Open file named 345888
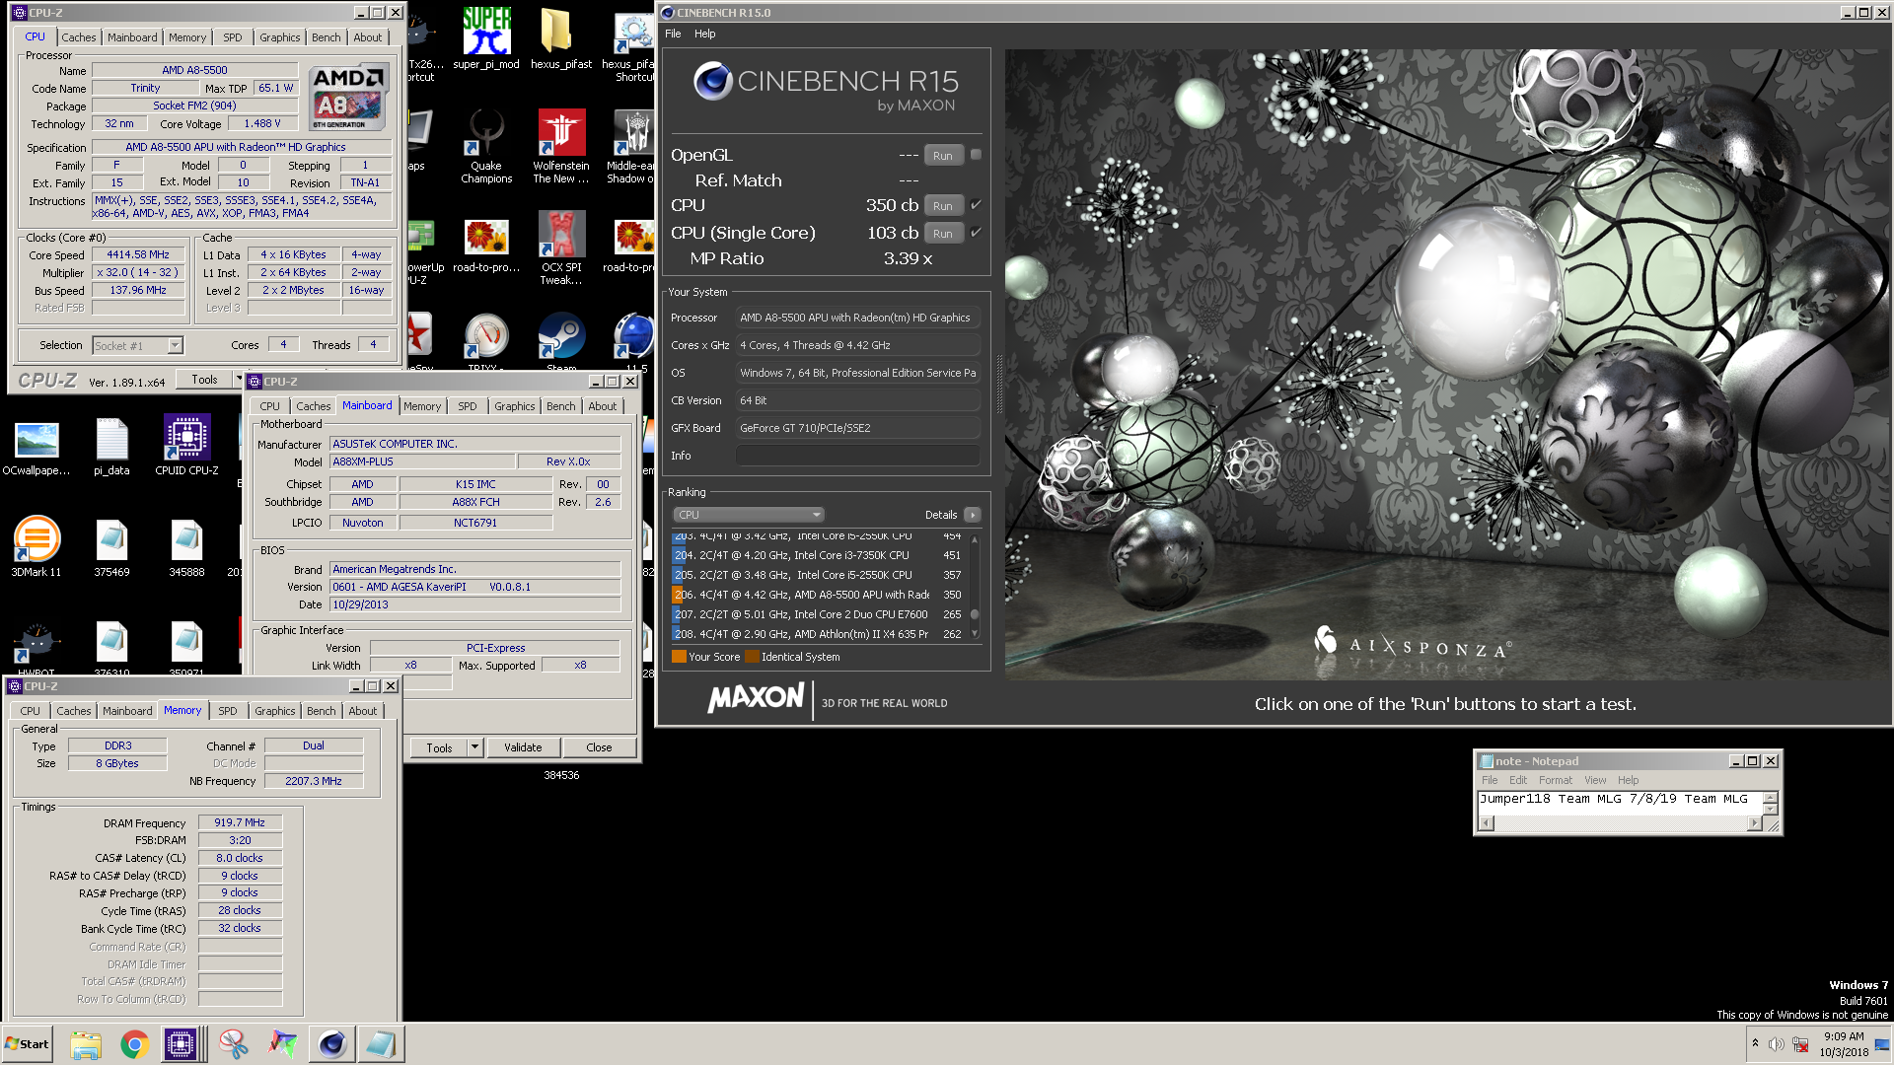 click(186, 547)
